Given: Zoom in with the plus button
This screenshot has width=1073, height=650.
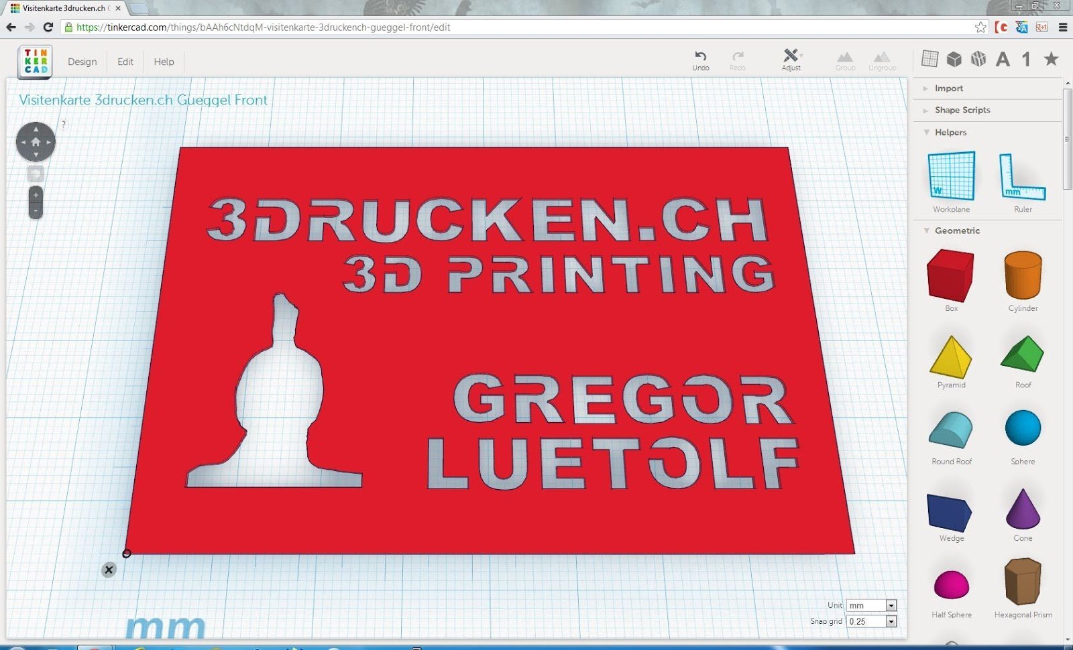Looking at the screenshot, I should (36, 195).
